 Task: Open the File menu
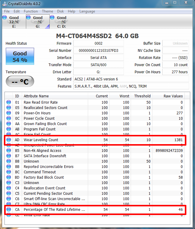pyautogui.click(x=7, y=11)
